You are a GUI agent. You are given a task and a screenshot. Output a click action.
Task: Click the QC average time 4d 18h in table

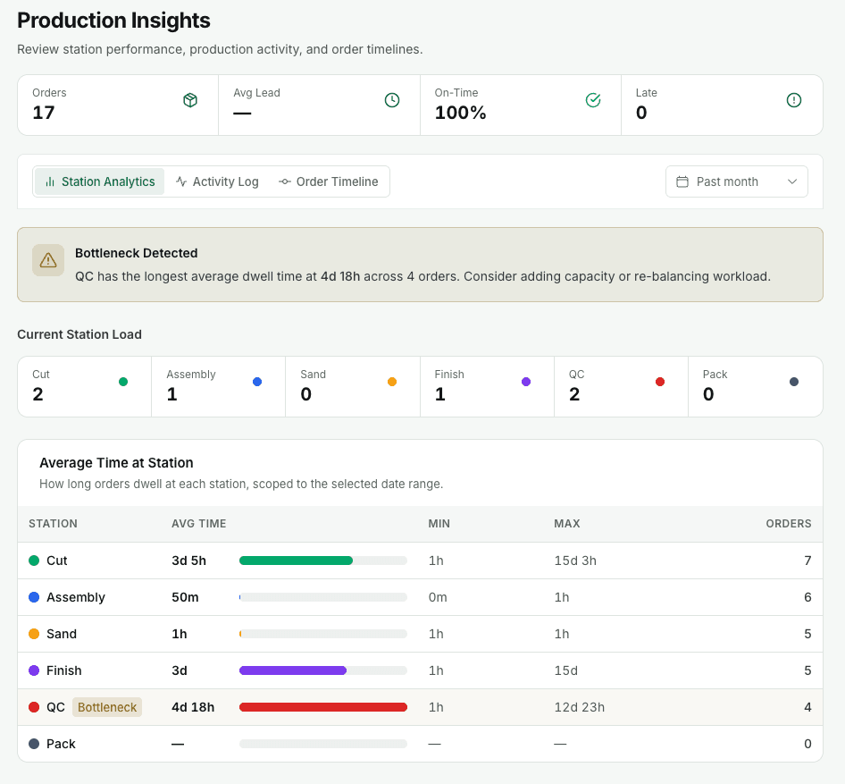[x=193, y=707]
